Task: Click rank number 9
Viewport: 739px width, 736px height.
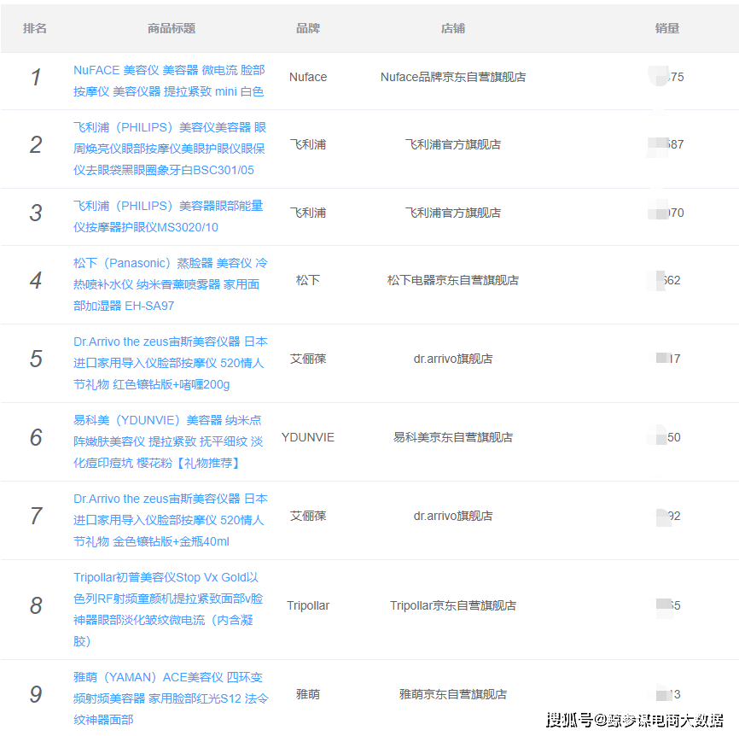Action: pyautogui.click(x=36, y=694)
